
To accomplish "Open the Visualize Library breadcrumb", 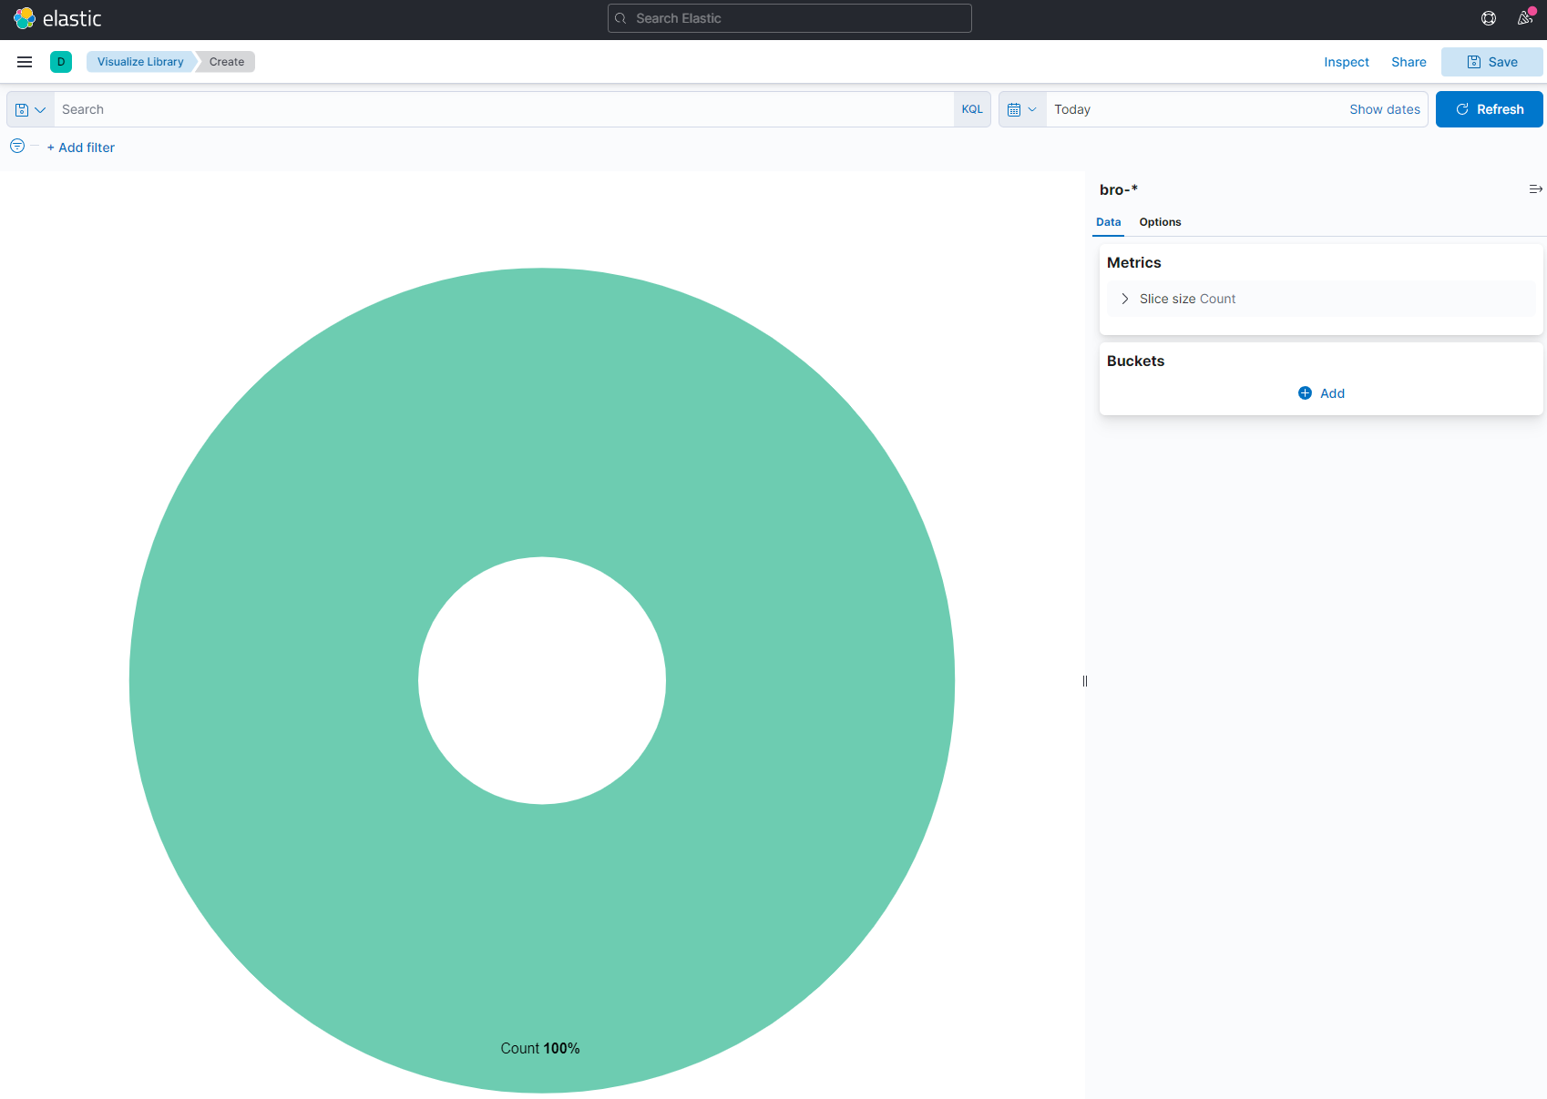I will click(x=140, y=62).
